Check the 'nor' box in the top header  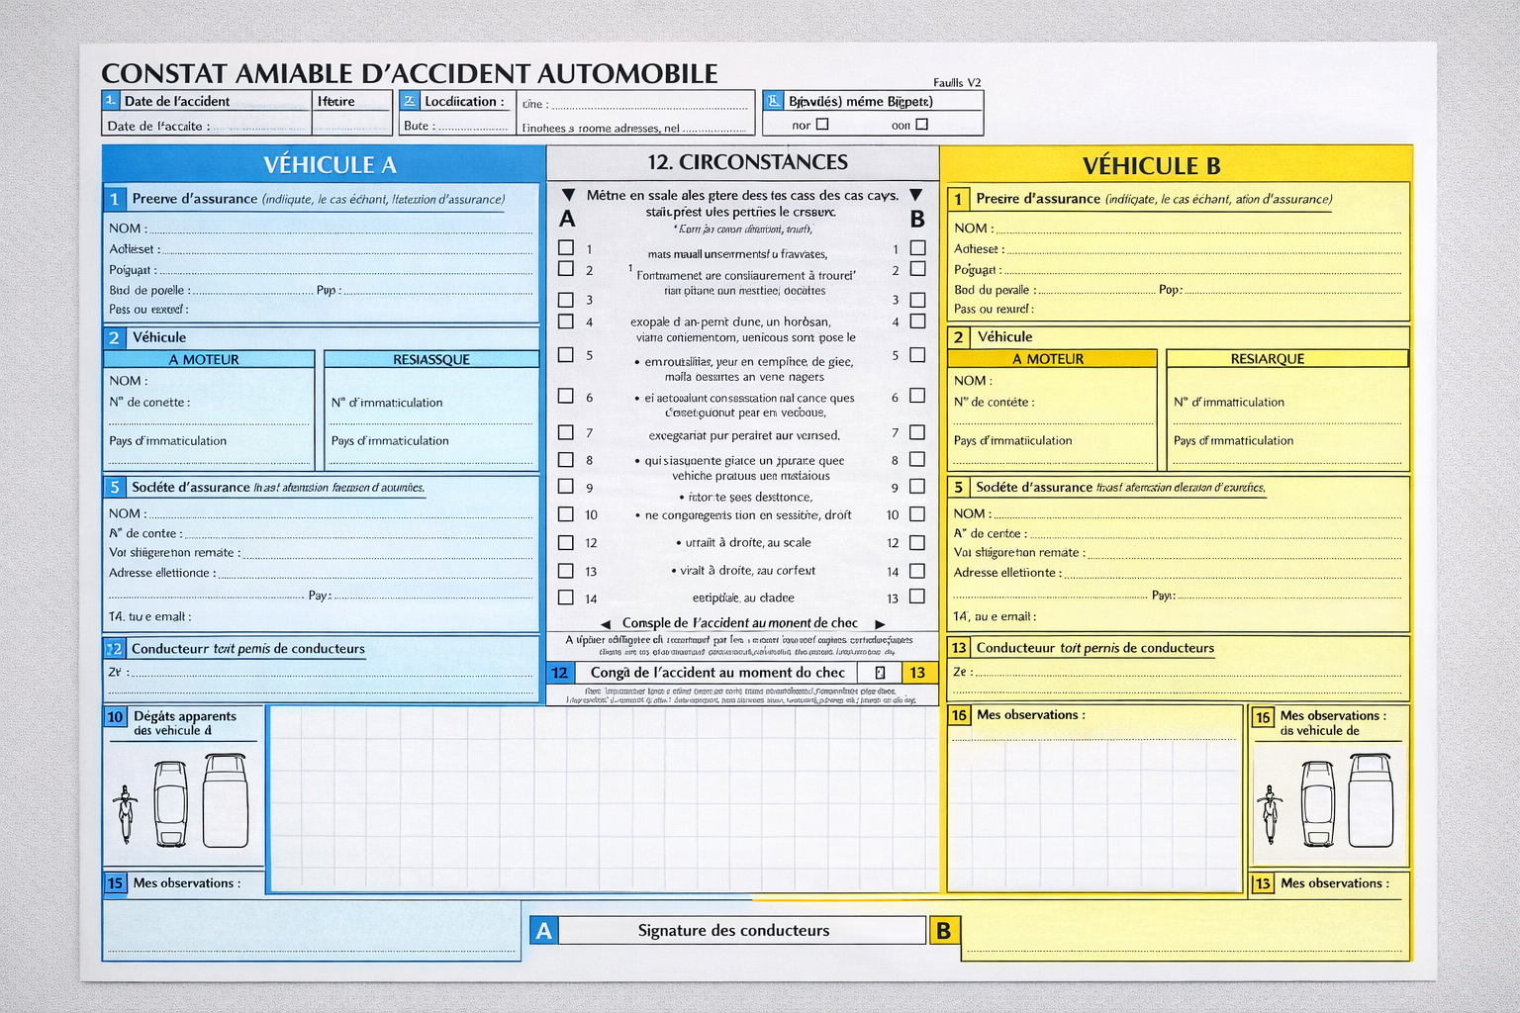click(822, 125)
